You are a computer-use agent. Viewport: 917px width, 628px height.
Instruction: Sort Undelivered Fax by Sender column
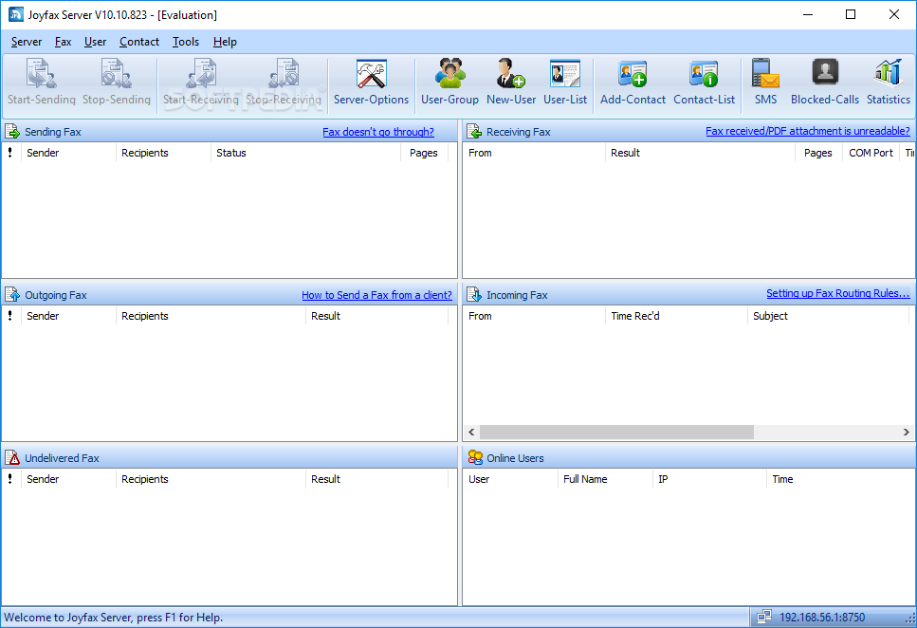tap(69, 479)
